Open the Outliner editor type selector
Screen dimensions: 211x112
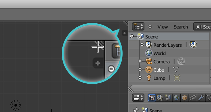138,26
